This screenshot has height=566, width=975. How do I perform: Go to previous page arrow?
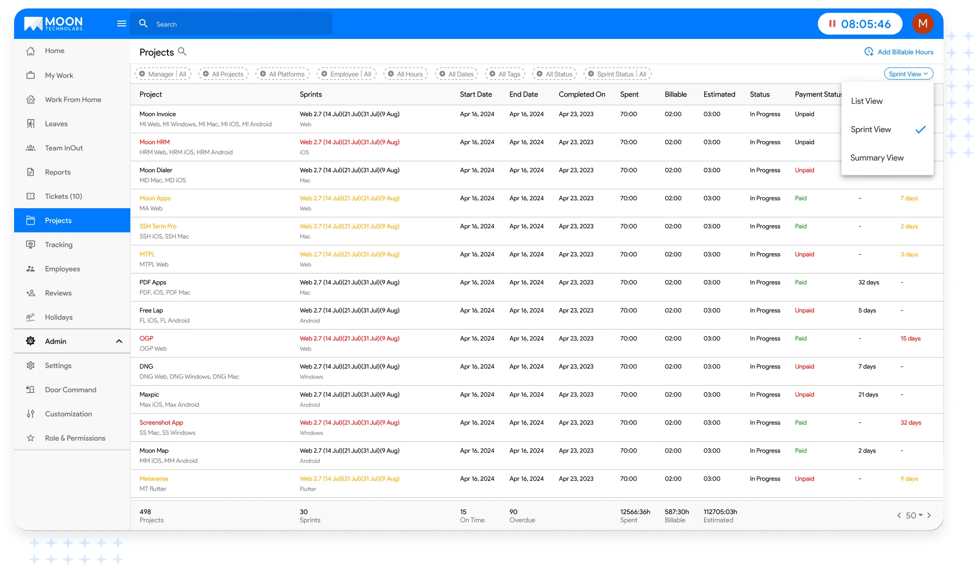point(899,515)
